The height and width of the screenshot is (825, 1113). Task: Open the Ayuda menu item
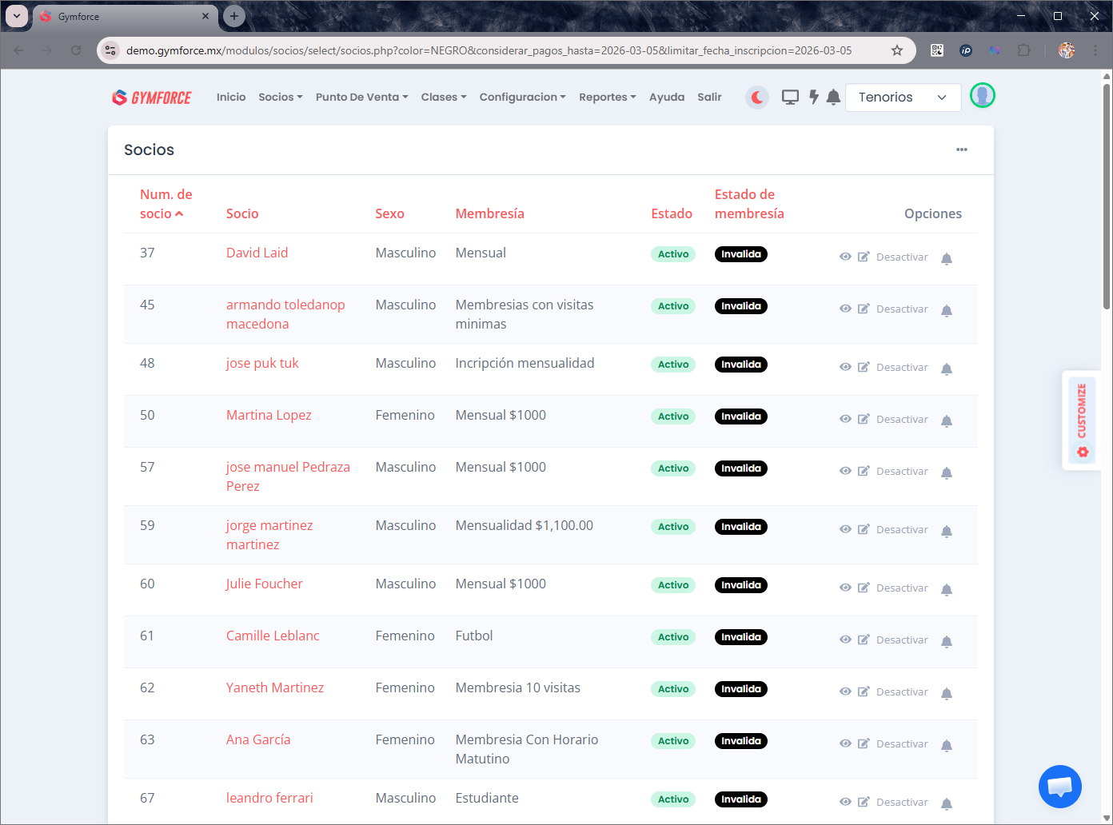666,98
